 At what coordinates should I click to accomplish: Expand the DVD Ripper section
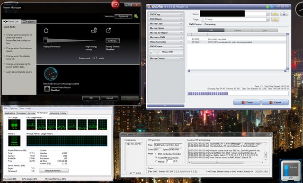(166, 19)
